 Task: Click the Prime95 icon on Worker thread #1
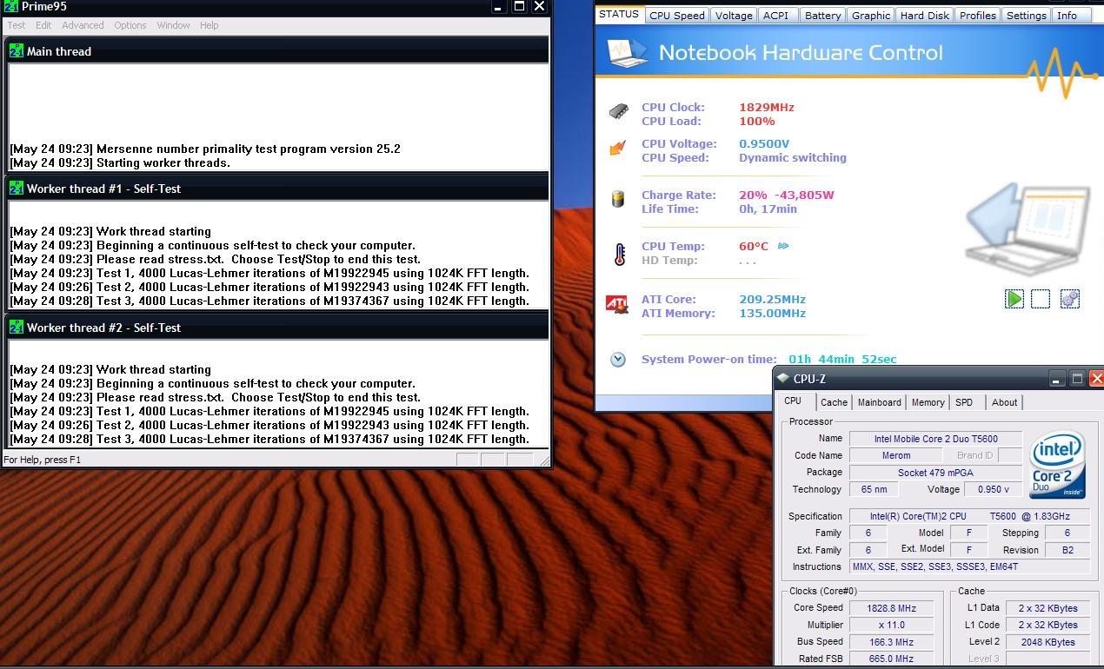point(17,189)
